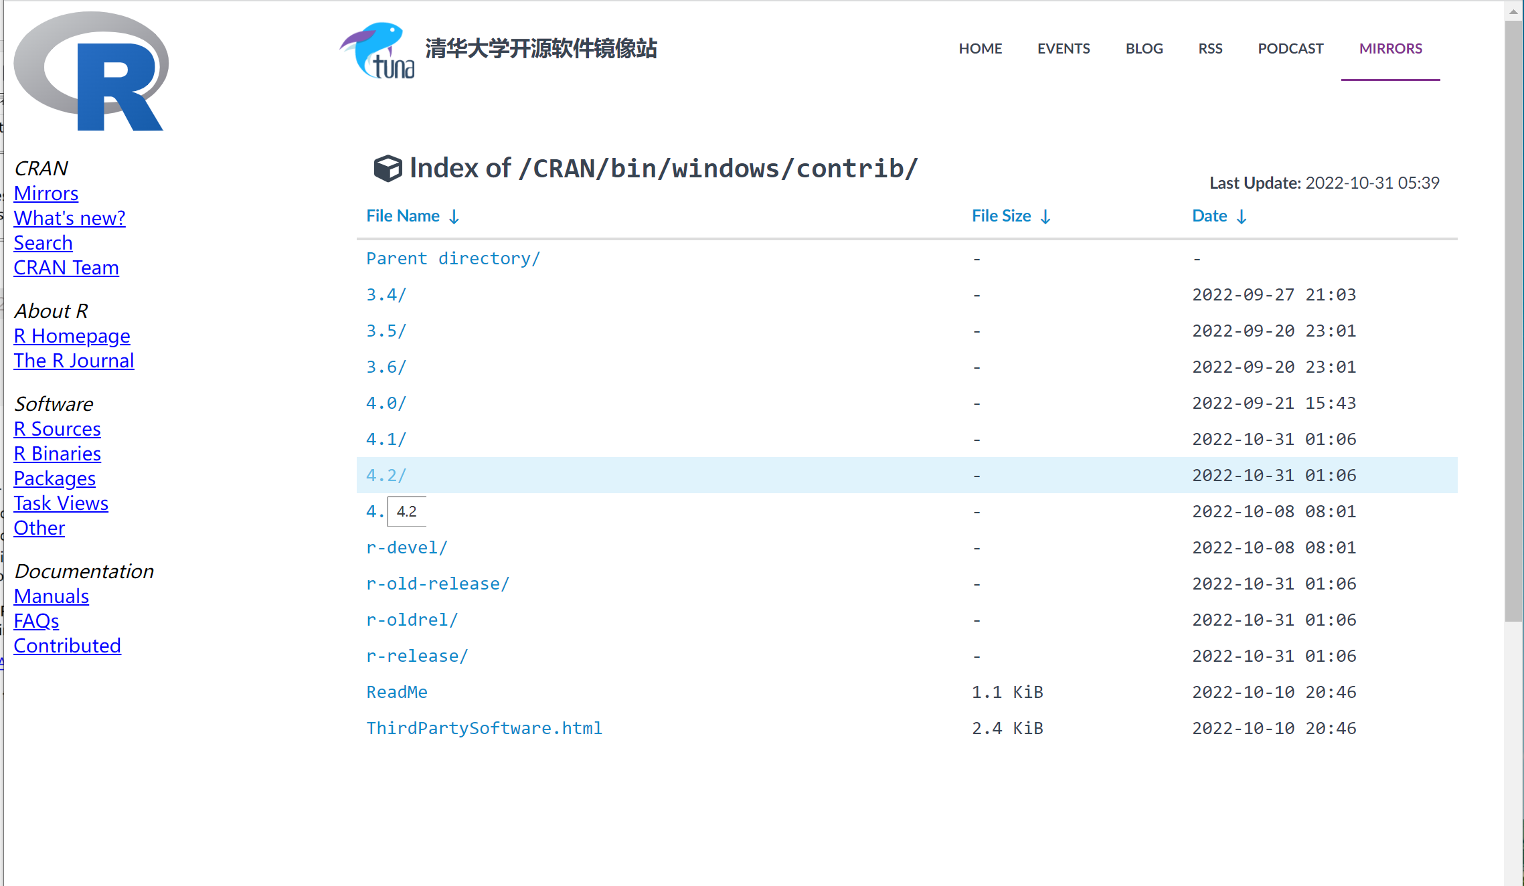The width and height of the screenshot is (1524, 886).
Task: Open ThirdPartySoftware.html
Action: click(483, 728)
